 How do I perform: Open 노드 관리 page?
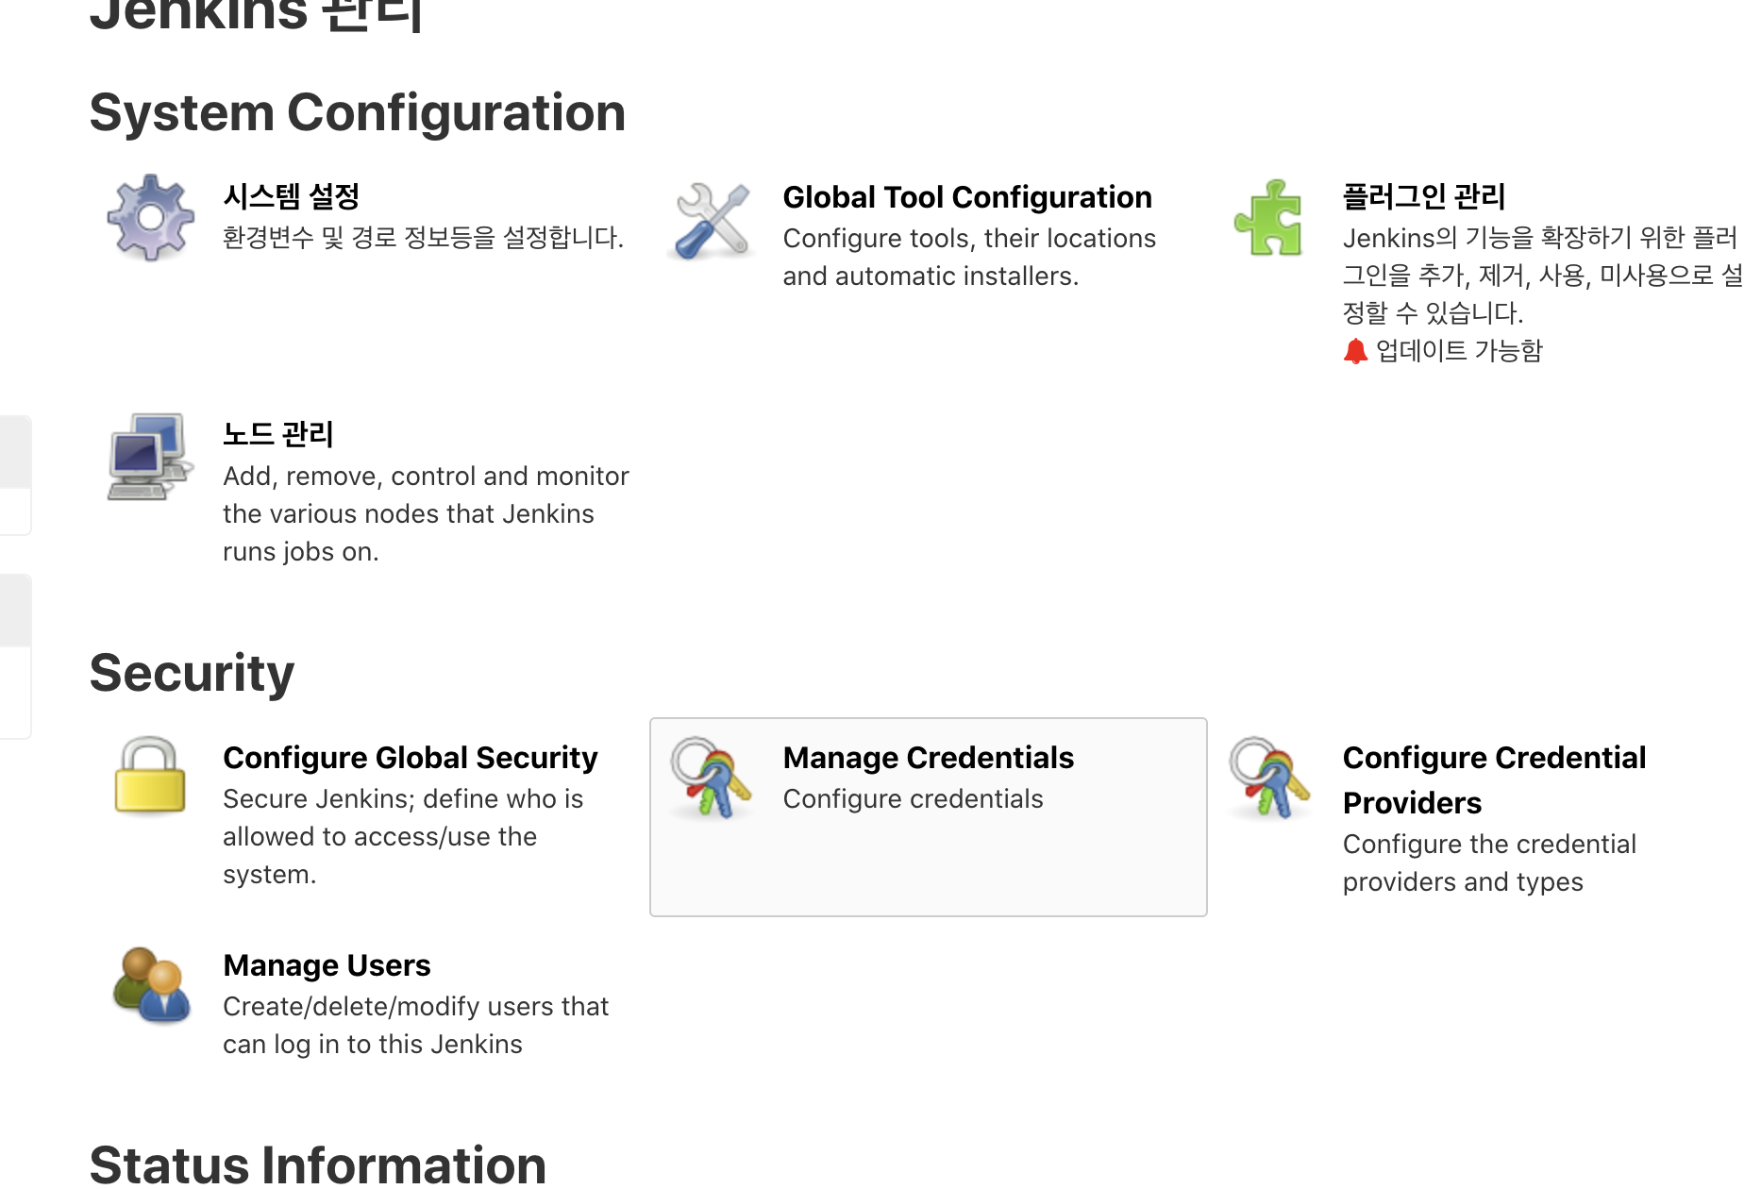pos(277,434)
